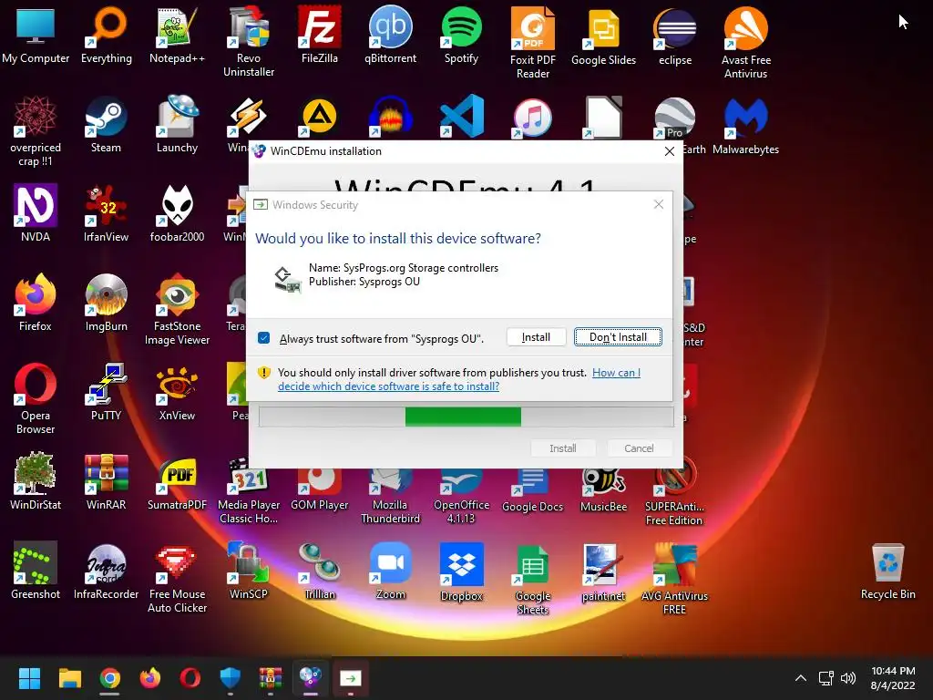
Task: Select the Google Docs desktop icon
Action: pos(532,491)
